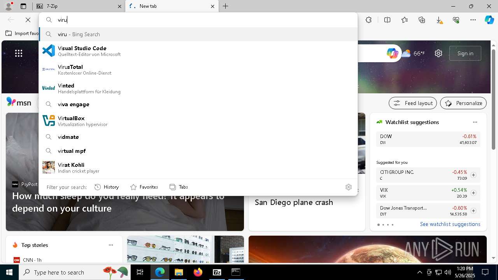498x280 pixels.
Task: Open the DOW watchlist entry
Action: point(428,139)
